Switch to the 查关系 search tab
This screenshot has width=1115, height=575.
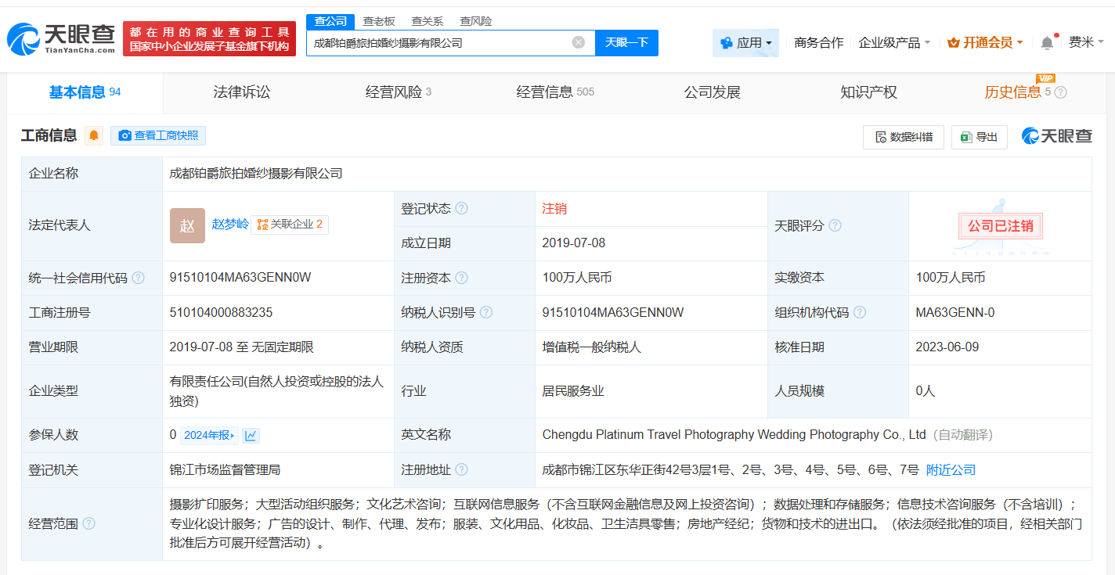(428, 21)
